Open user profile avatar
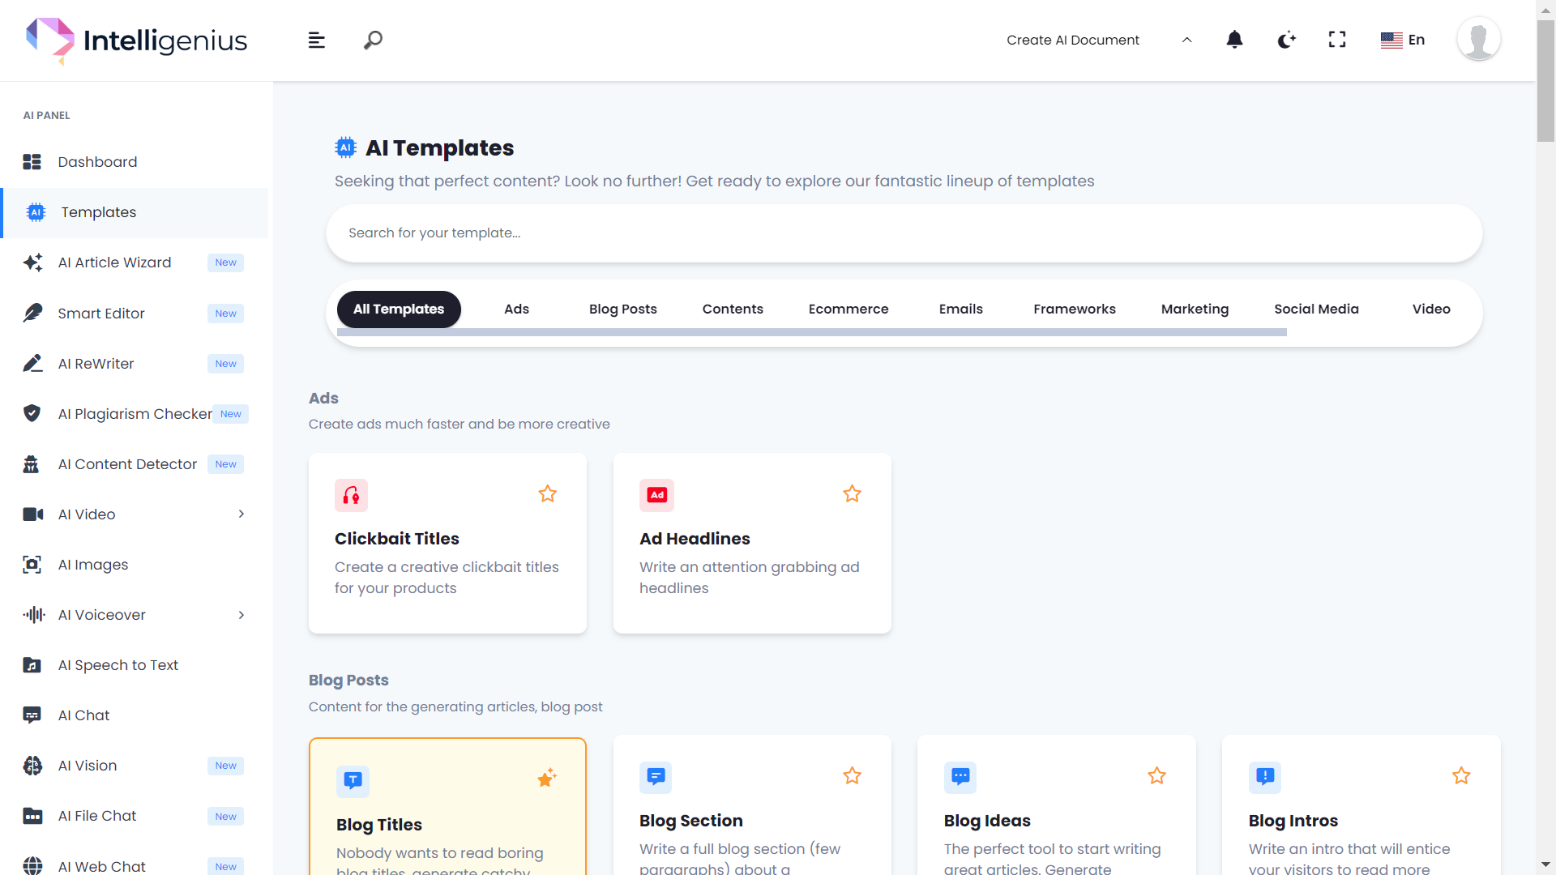This screenshot has width=1556, height=875. pos(1478,39)
